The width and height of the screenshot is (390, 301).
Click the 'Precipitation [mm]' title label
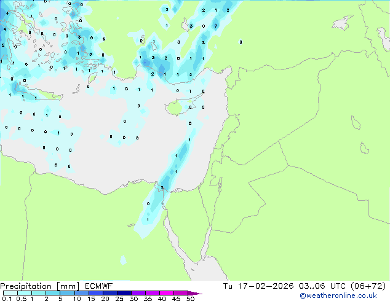[40, 286]
